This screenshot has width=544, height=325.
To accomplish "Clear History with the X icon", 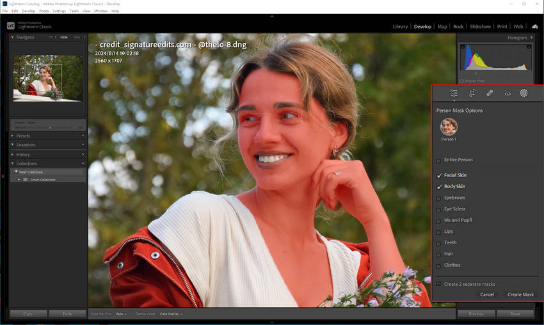I will coord(83,154).
